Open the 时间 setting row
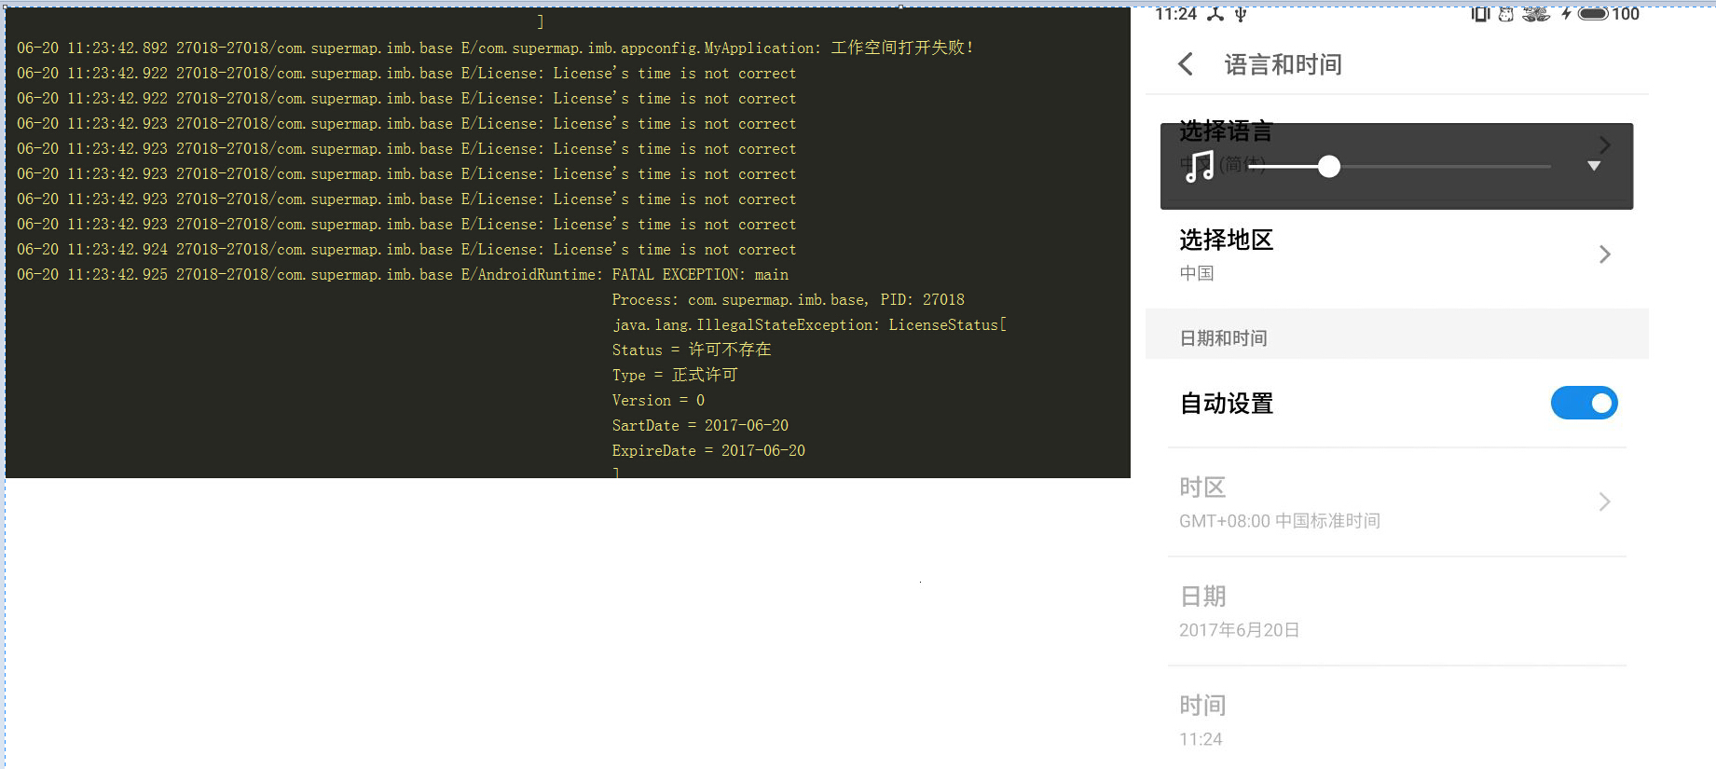 point(1396,719)
